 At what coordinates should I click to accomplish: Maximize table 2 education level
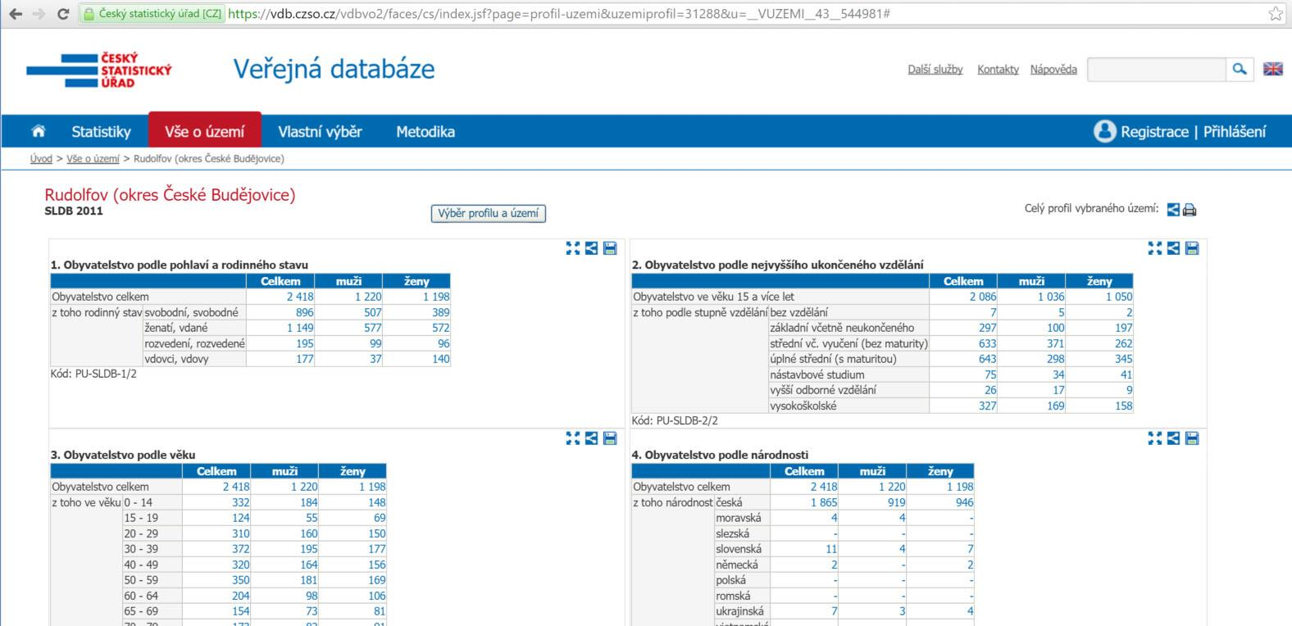[x=1155, y=248]
